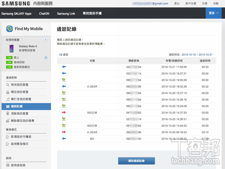Screen dimensions: 225x169
Task: Toggle the 遠端控制 ON indicator
Action: click(x=9, y=62)
